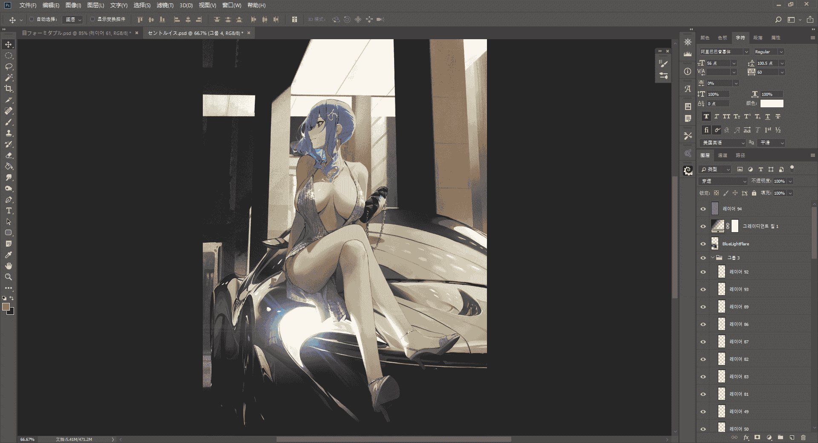Viewport: 818px width, 443px height.
Task: Click the text color swatch
Action: pyautogui.click(x=772, y=104)
